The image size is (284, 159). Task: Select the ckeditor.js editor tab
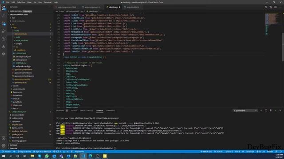pyautogui.click(x=113, y=7)
